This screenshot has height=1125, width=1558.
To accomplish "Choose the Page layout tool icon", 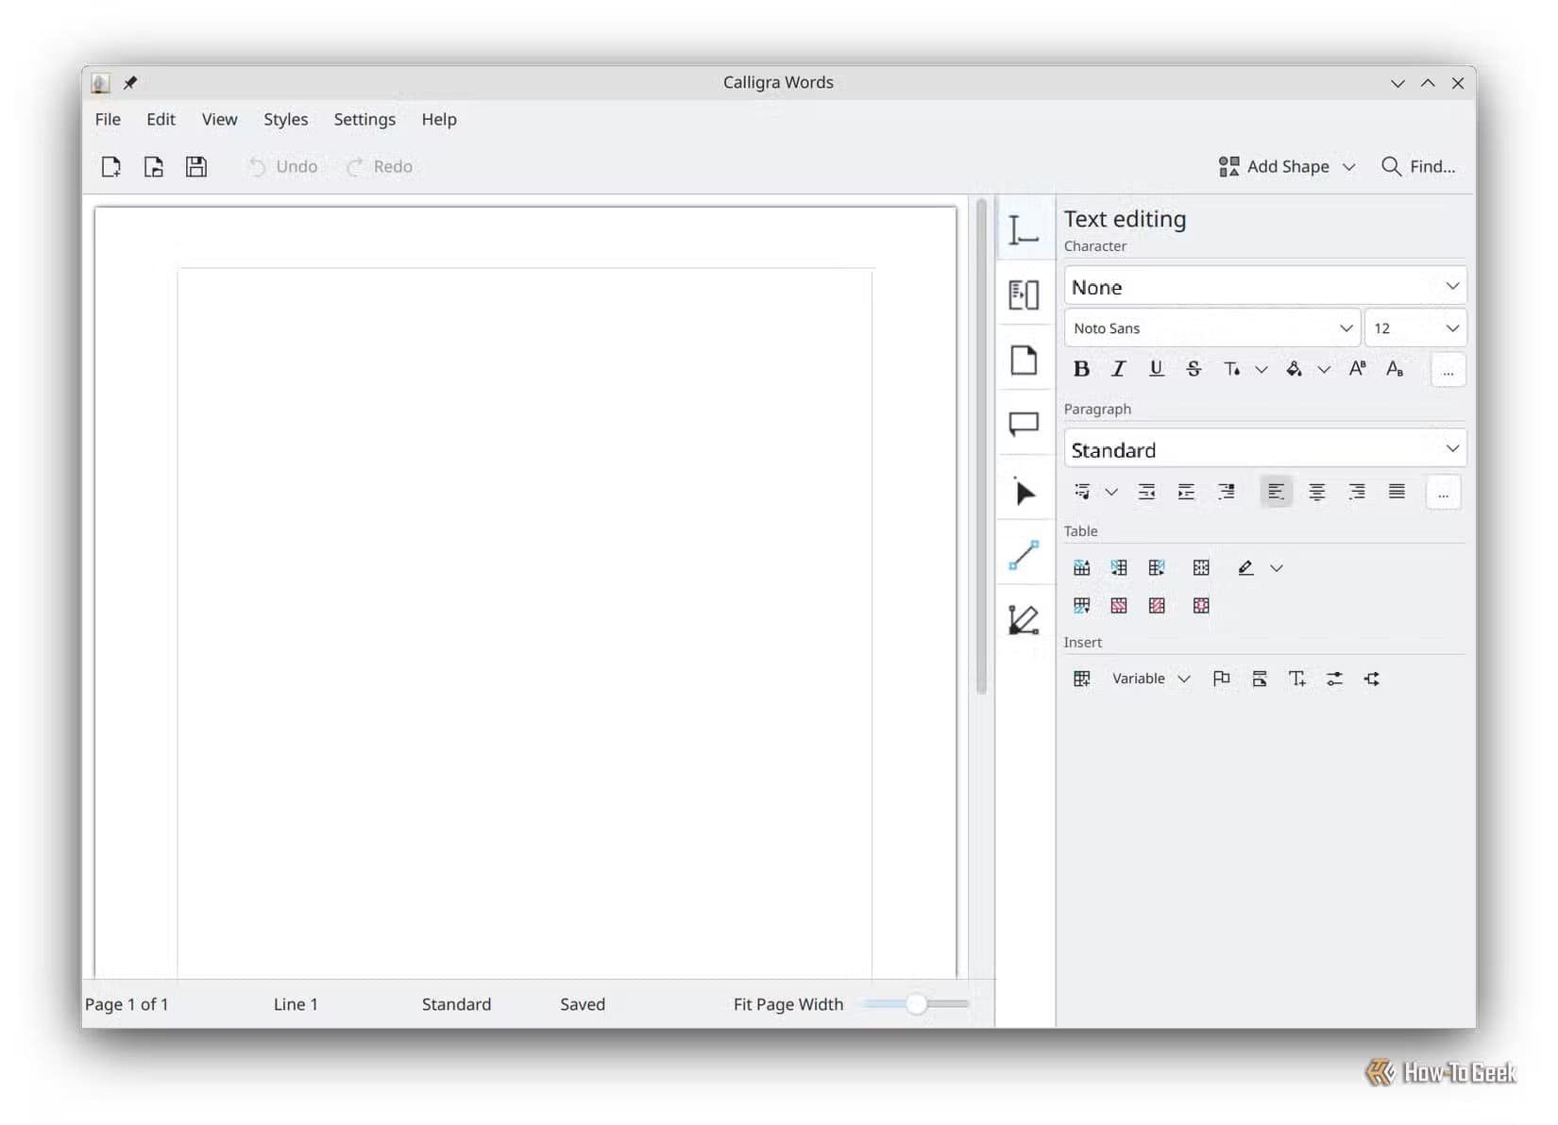I will point(1025,360).
